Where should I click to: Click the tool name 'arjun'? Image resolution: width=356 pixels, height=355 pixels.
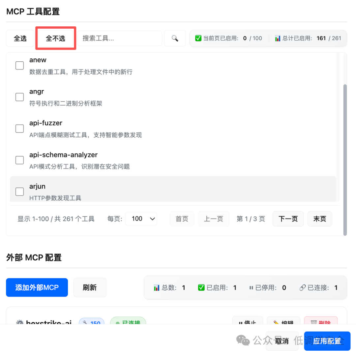point(37,186)
